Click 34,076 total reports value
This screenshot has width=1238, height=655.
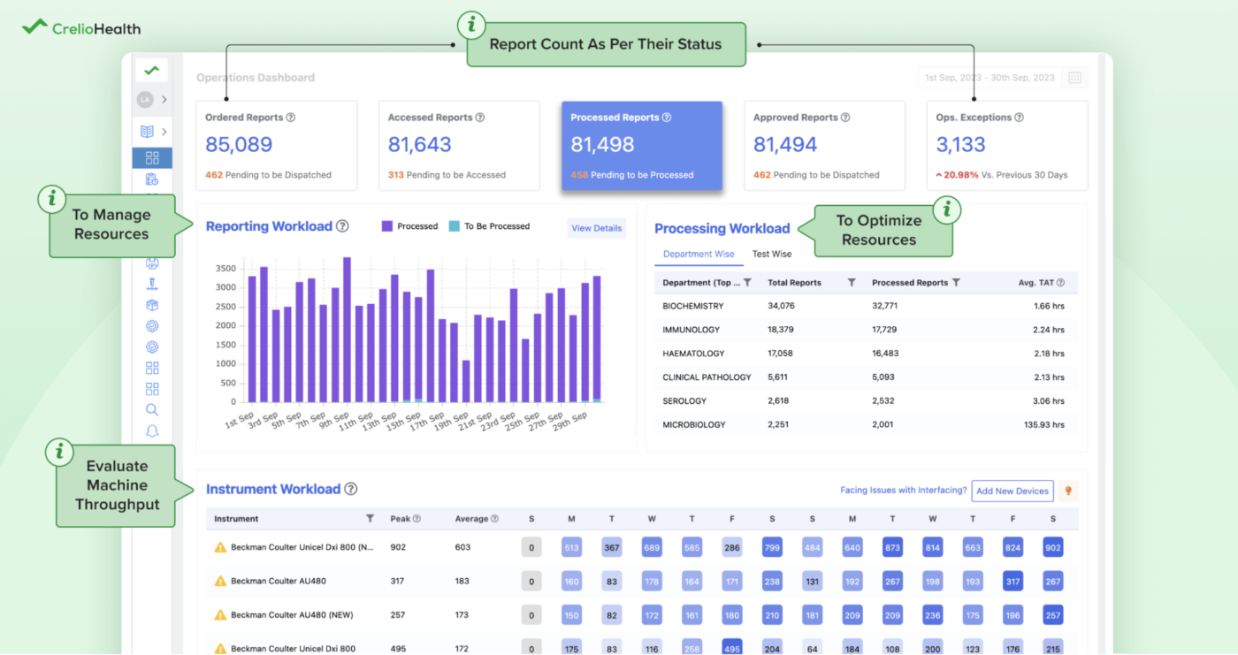[x=781, y=307]
